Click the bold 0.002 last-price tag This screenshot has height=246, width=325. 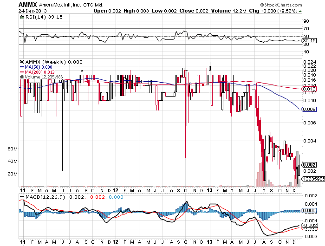(x=309, y=165)
